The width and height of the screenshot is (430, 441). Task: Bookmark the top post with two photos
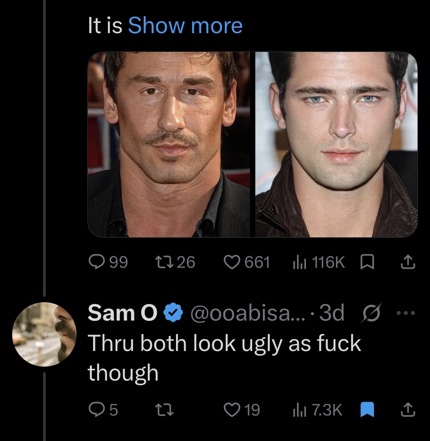(367, 262)
